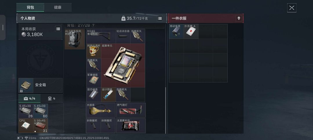Select the 阿萨拉酒杯 goblet item
The width and height of the screenshot is (313, 140).
point(94,51)
